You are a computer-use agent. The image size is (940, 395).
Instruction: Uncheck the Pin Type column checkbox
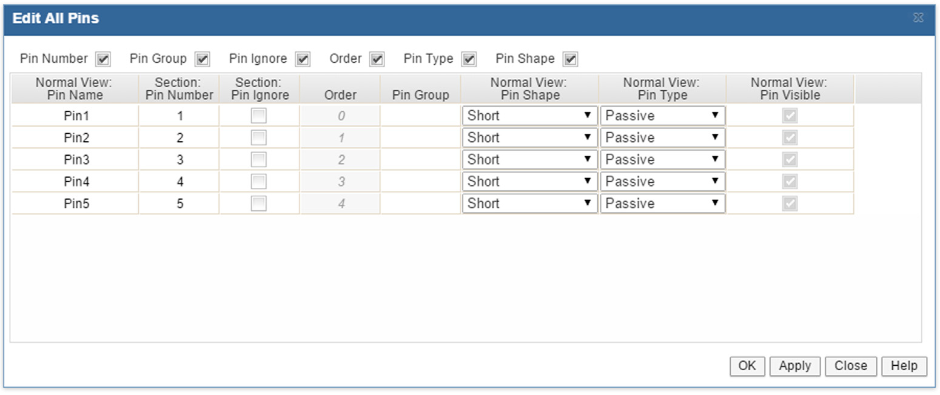click(469, 59)
